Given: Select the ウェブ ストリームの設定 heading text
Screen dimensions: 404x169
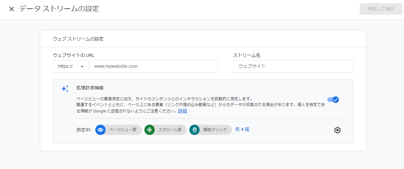Looking at the screenshot, I should click(78, 39).
